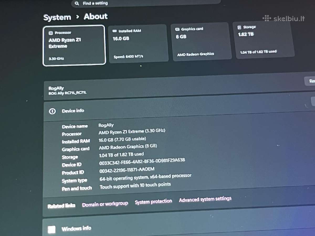The width and height of the screenshot is (315, 236).
Task: Go back to System breadcrumb
Action: 57,18
